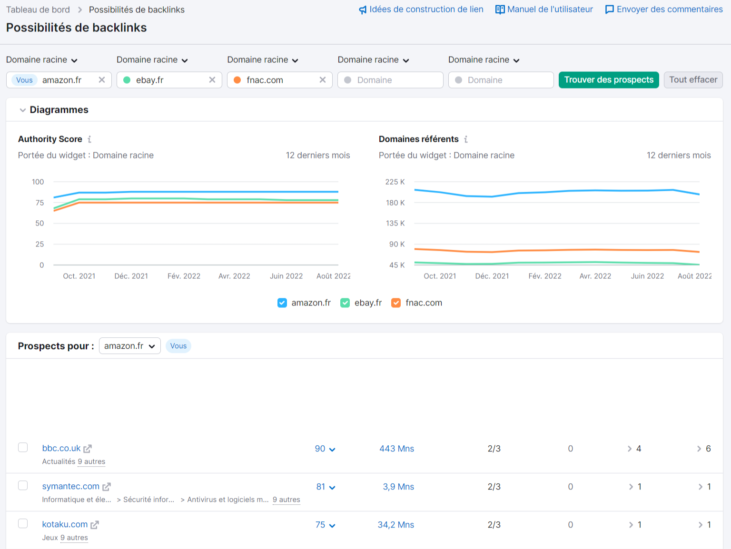
Task: Click the orange fnac.com color dot
Action: tap(237, 80)
